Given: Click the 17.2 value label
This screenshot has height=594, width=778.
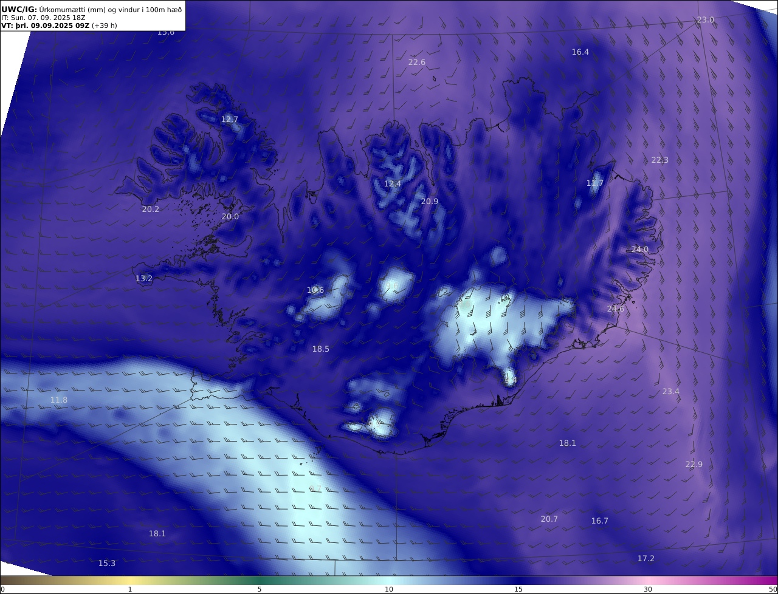Looking at the screenshot, I should [645, 559].
